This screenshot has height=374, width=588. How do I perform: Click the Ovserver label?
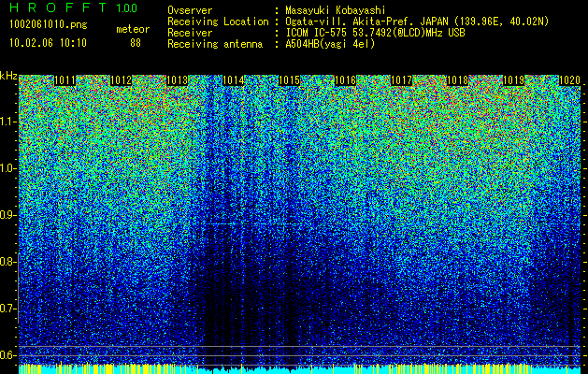[x=190, y=10]
